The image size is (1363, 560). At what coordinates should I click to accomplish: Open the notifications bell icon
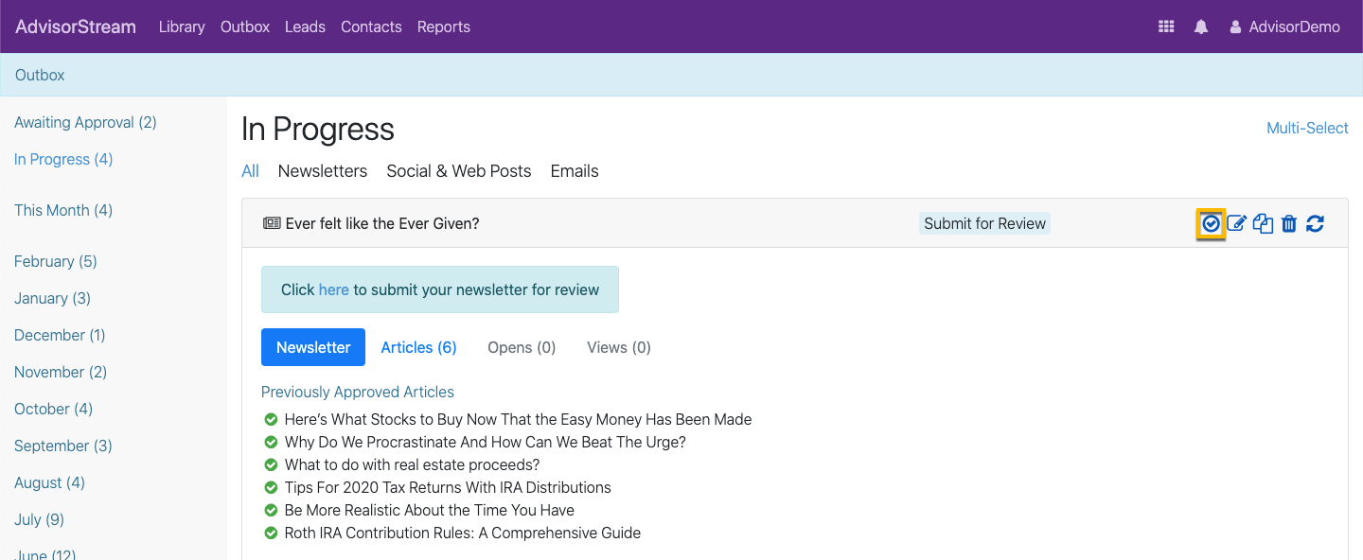1201,26
